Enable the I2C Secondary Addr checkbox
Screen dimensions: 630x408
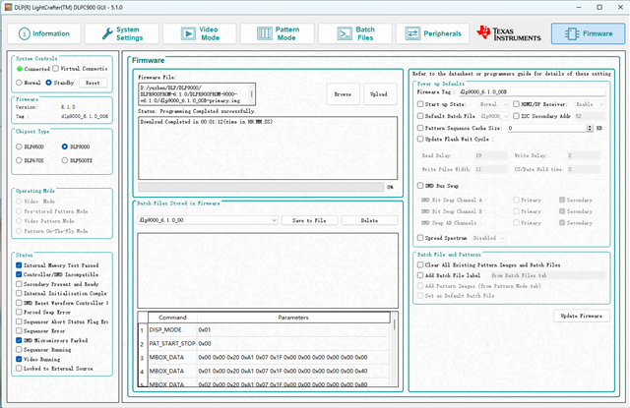[x=516, y=116]
